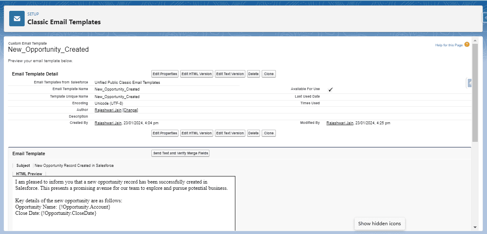
Task: Click the [Change] author link
Action: click(x=130, y=110)
